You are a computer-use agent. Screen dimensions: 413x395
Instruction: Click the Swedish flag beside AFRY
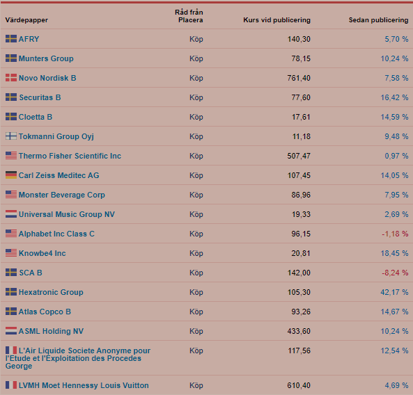pos(11,39)
